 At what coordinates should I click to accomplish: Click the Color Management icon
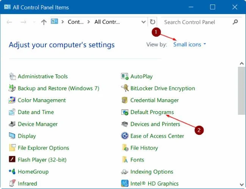click(12, 100)
